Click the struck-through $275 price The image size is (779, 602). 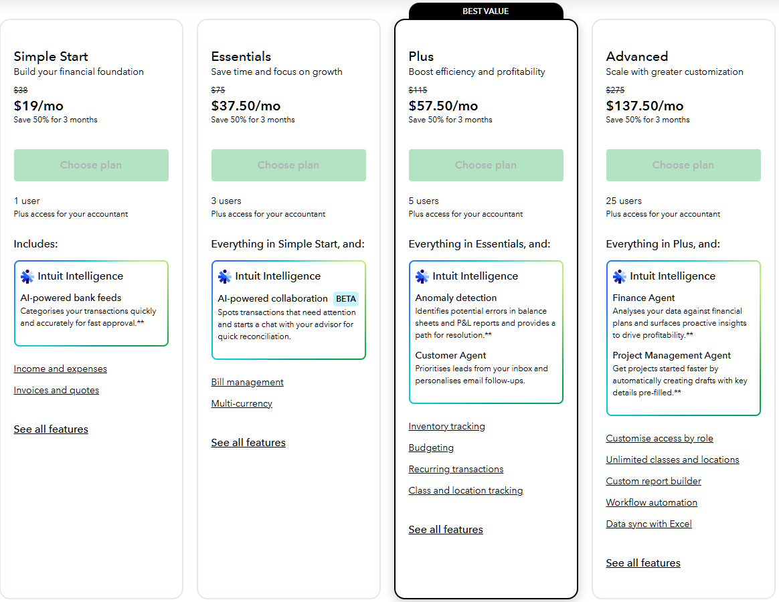[615, 90]
